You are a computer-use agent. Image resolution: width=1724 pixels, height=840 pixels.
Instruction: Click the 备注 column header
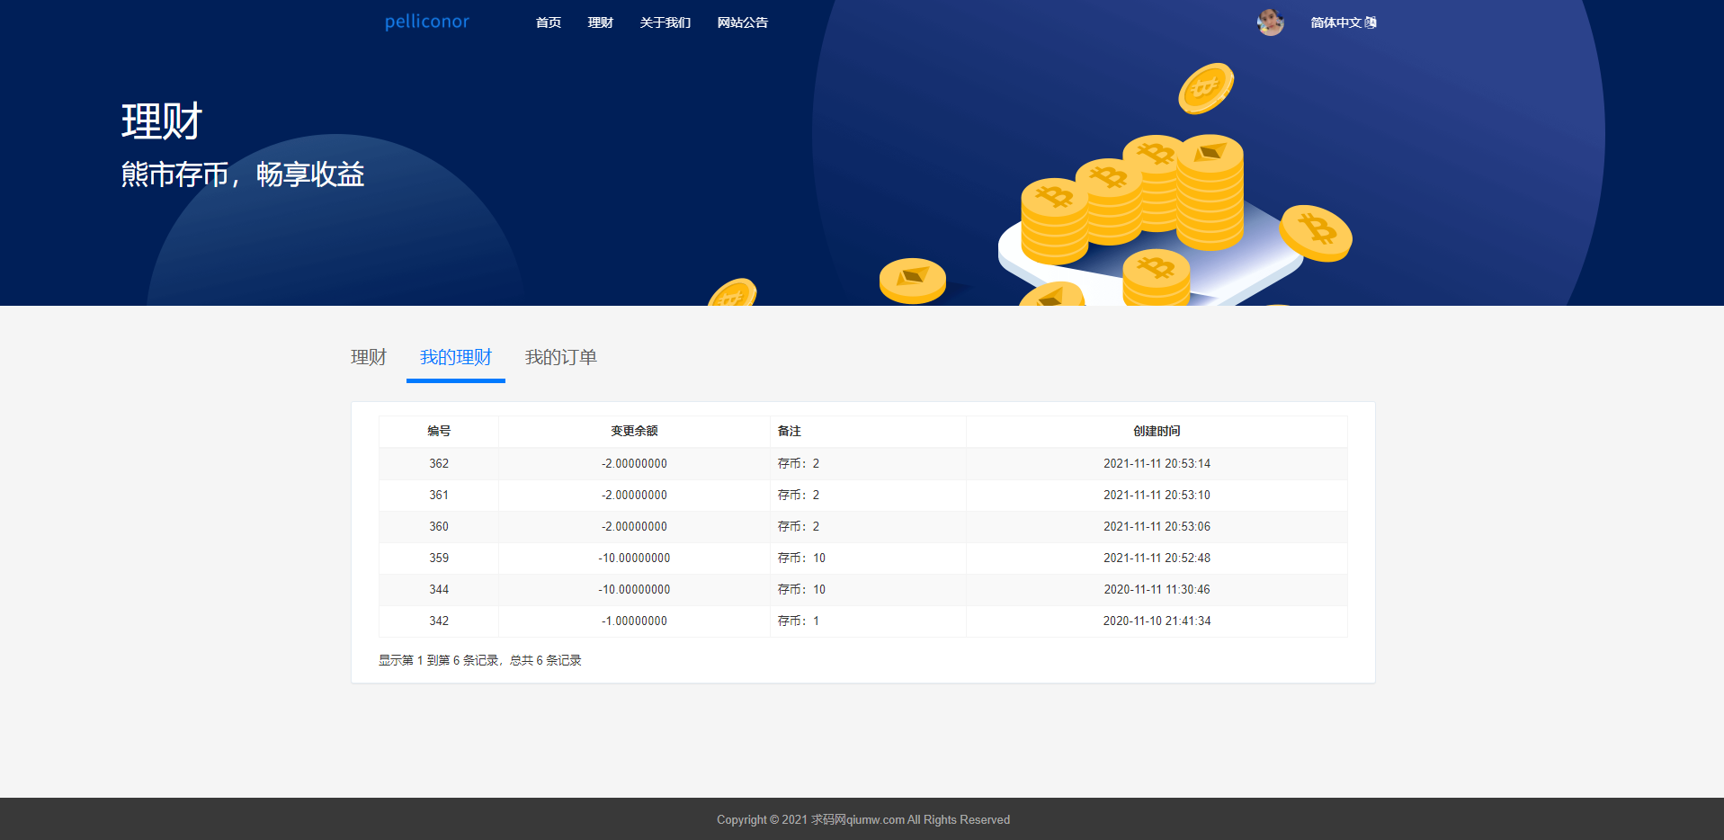(790, 431)
